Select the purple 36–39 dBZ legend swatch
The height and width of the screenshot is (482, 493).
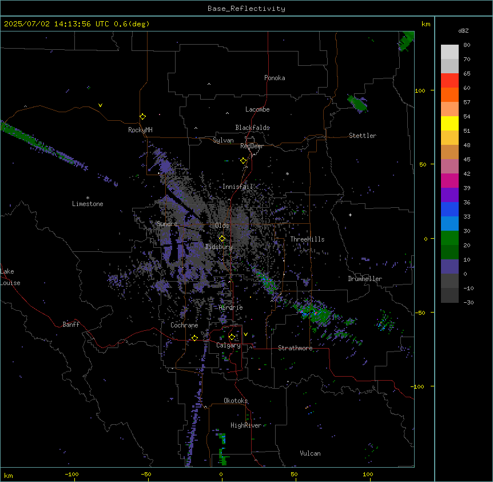(x=450, y=195)
